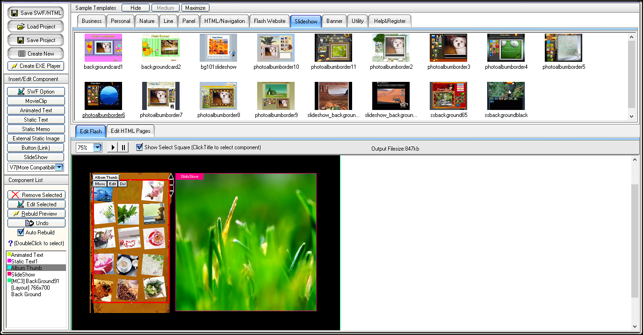The width and height of the screenshot is (643, 335).
Task: Open Load Project
Action: 36,27
